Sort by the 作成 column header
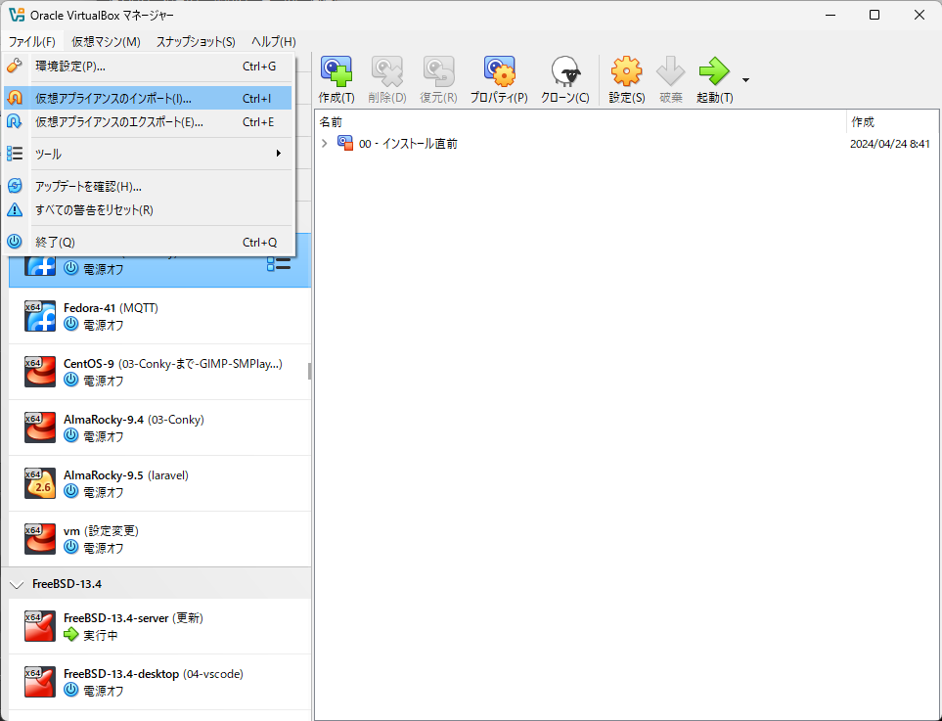Viewport: 942px width, 721px height. (x=891, y=122)
